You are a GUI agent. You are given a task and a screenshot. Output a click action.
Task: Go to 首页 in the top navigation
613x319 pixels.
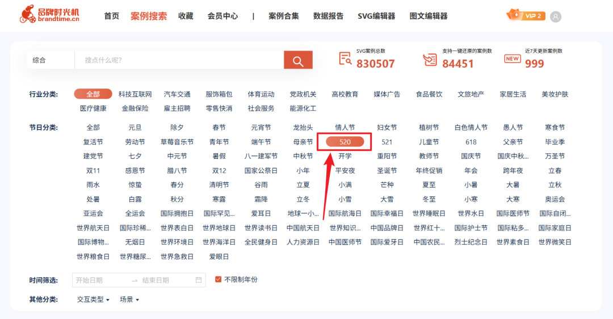[x=111, y=16]
